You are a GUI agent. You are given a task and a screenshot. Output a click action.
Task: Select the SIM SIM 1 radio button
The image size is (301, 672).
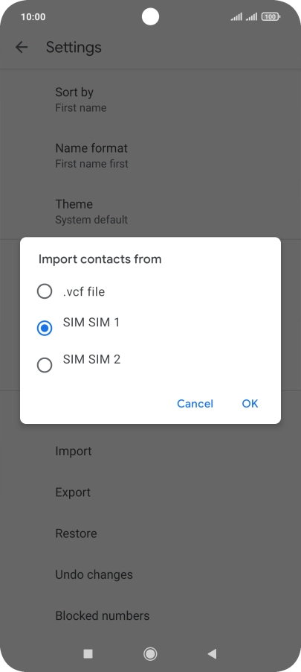[x=45, y=329]
